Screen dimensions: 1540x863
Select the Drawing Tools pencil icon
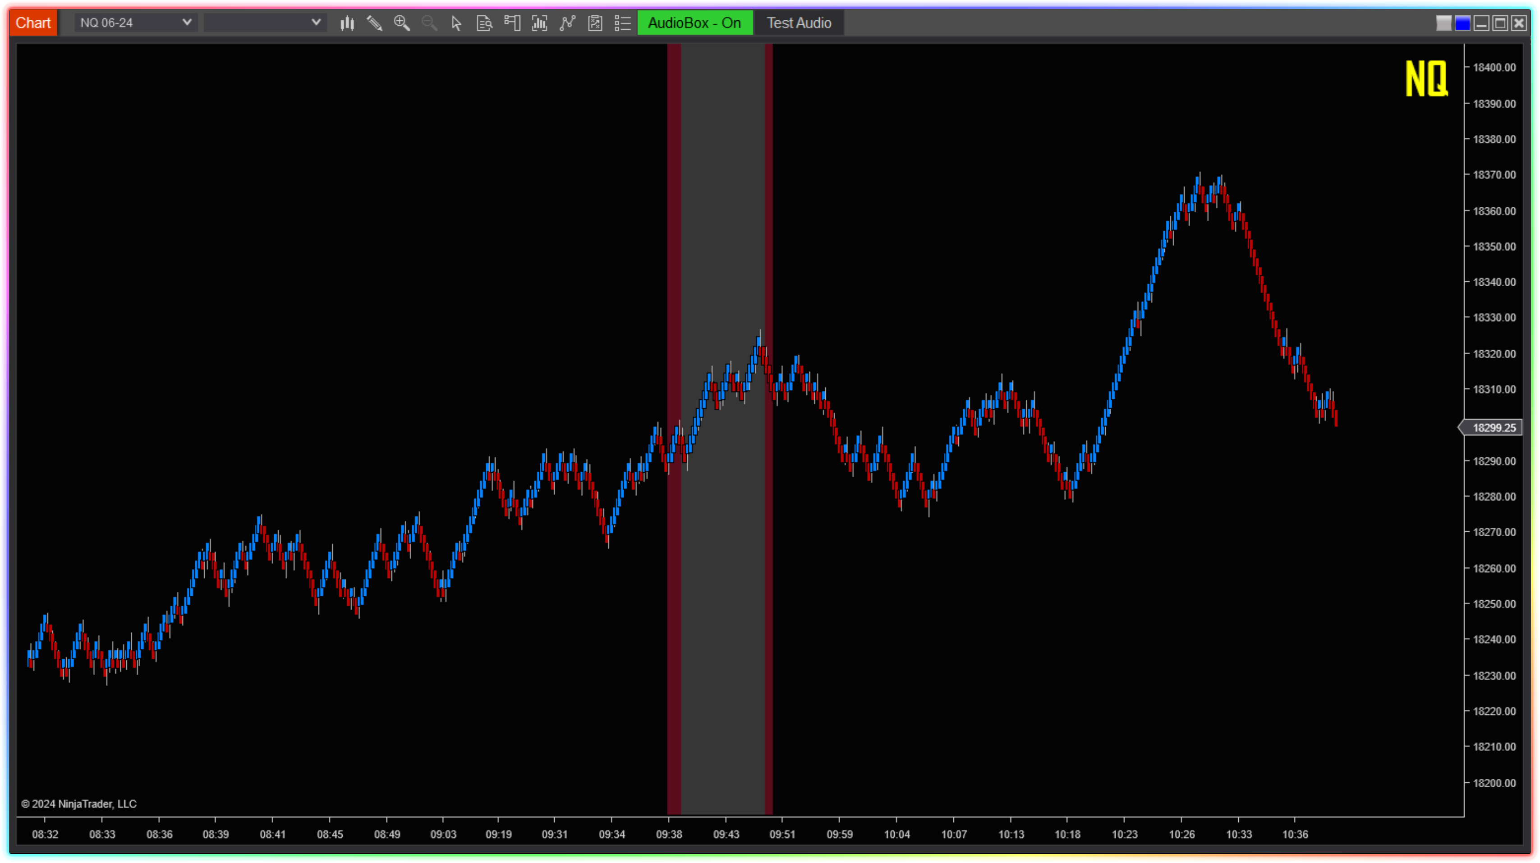374,23
